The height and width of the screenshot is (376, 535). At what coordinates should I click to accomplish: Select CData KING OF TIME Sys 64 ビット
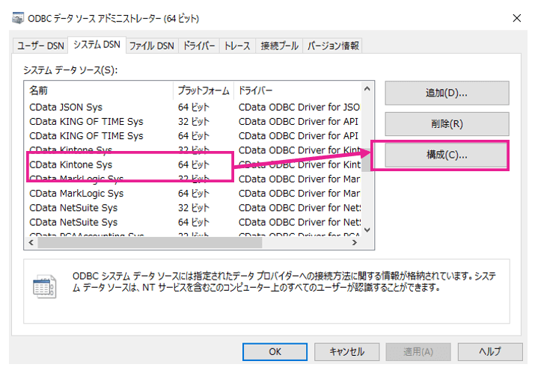(193, 135)
